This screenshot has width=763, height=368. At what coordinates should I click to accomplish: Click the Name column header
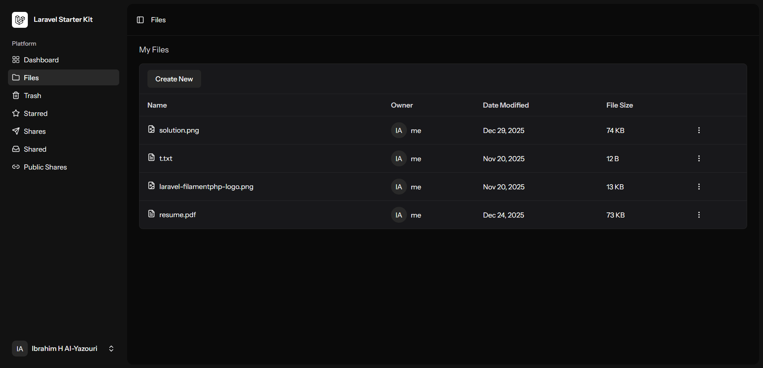(157, 105)
